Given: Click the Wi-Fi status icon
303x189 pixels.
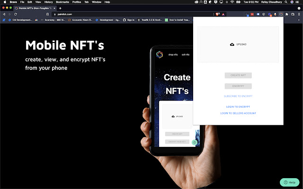Looking at the screenshot, I should pyautogui.click(x=232, y=2).
